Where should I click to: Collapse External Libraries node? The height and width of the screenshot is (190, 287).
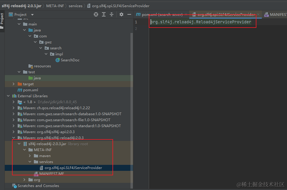pyautogui.click(x=8, y=96)
